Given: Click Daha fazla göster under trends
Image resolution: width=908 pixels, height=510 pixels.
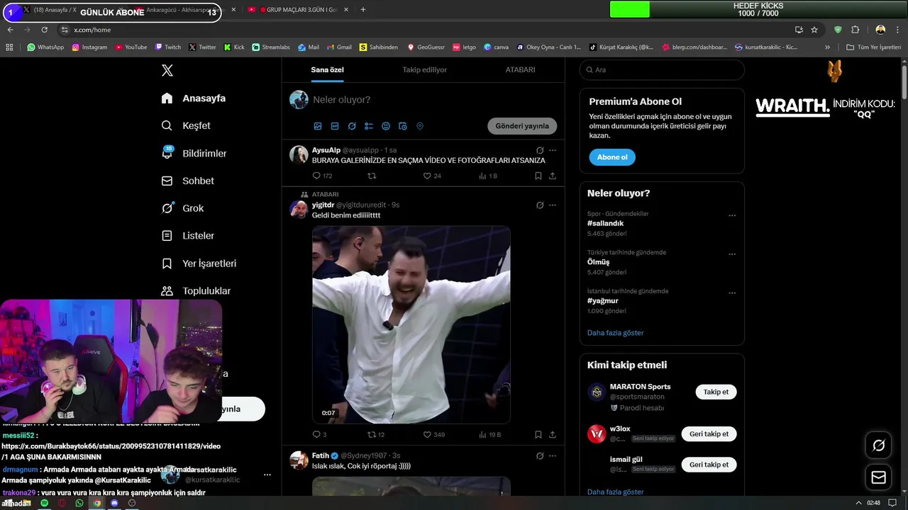Looking at the screenshot, I should [616, 332].
